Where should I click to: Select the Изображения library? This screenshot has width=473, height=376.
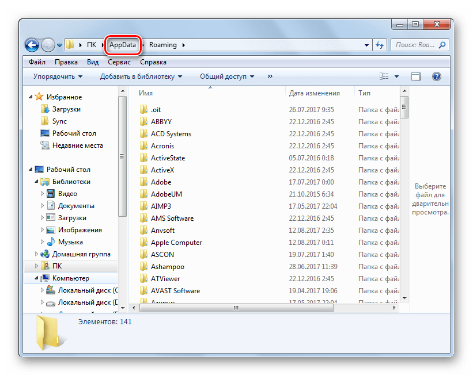point(80,230)
